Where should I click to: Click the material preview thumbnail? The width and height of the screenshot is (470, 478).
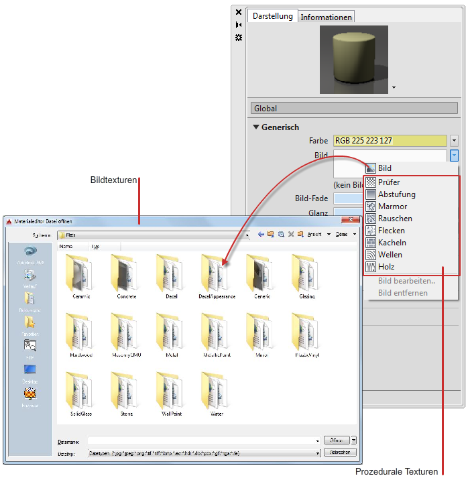coord(354,60)
